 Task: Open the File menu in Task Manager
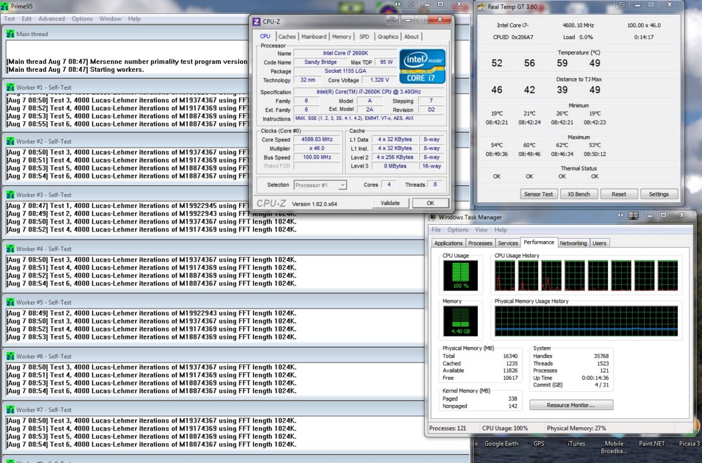pos(436,230)
